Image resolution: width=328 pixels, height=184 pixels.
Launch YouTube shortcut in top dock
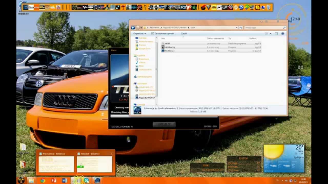(58, 7)
